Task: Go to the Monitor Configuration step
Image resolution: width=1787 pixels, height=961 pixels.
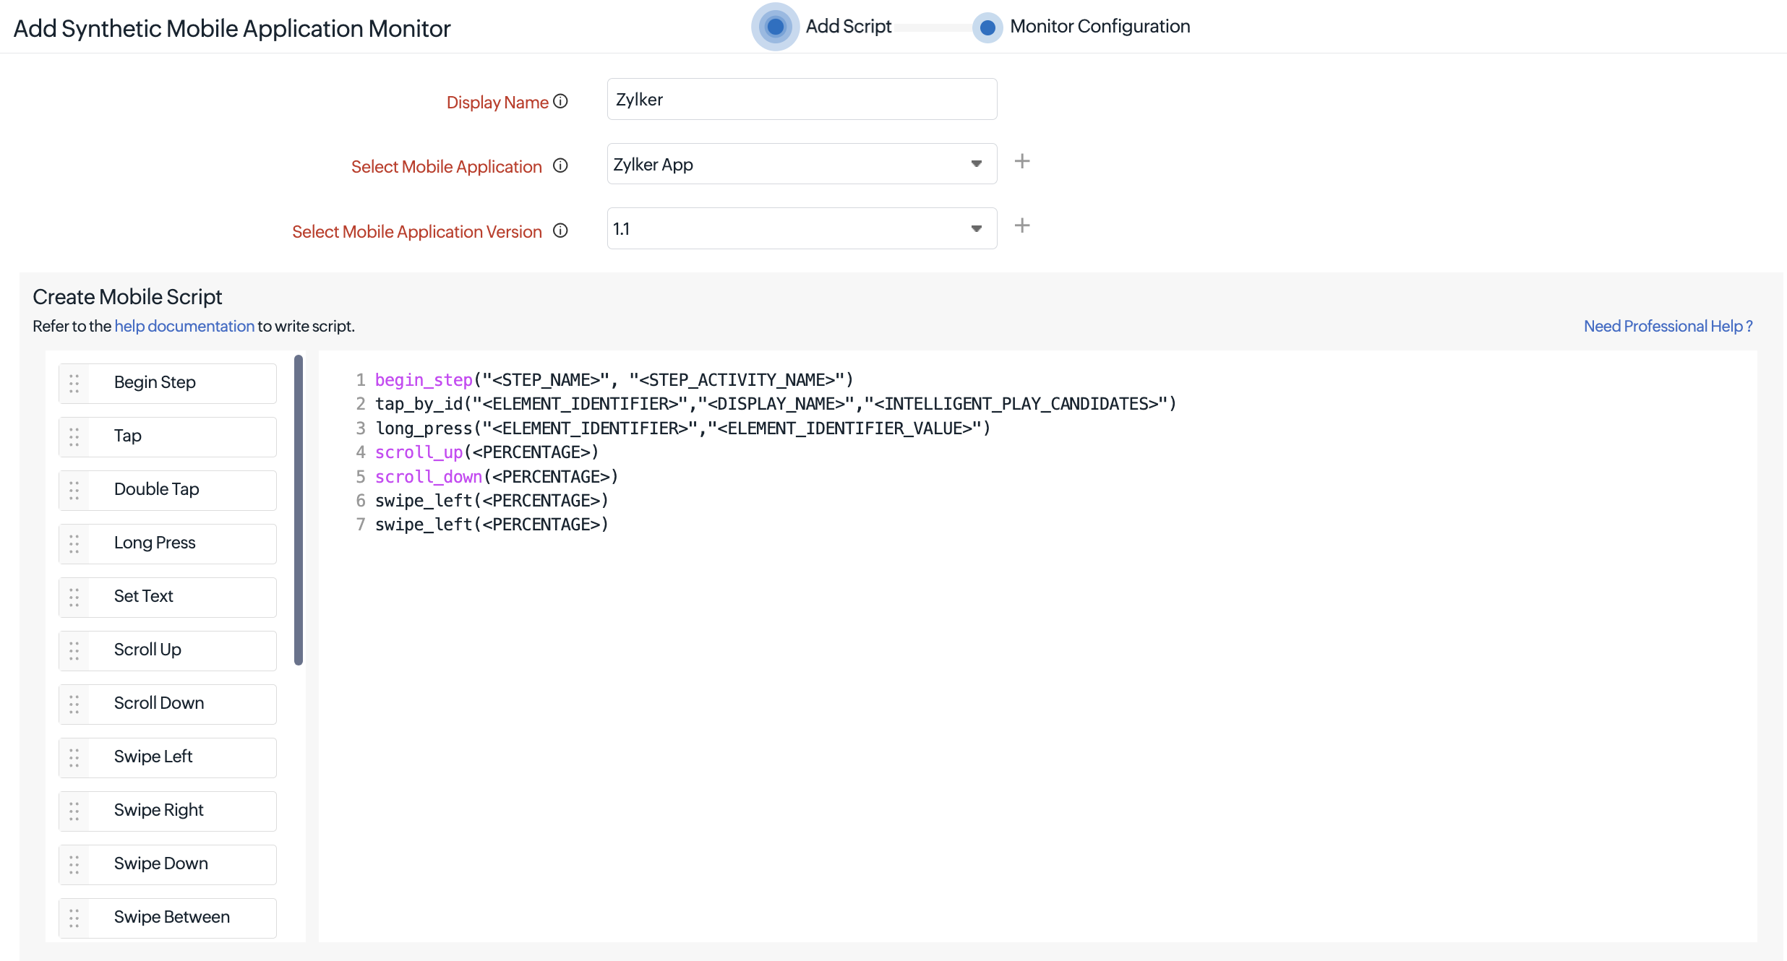Action: pos(987,27)
